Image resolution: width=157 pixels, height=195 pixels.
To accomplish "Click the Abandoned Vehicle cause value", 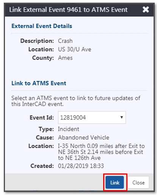I will pyautogui.click(x=83, y=137).
